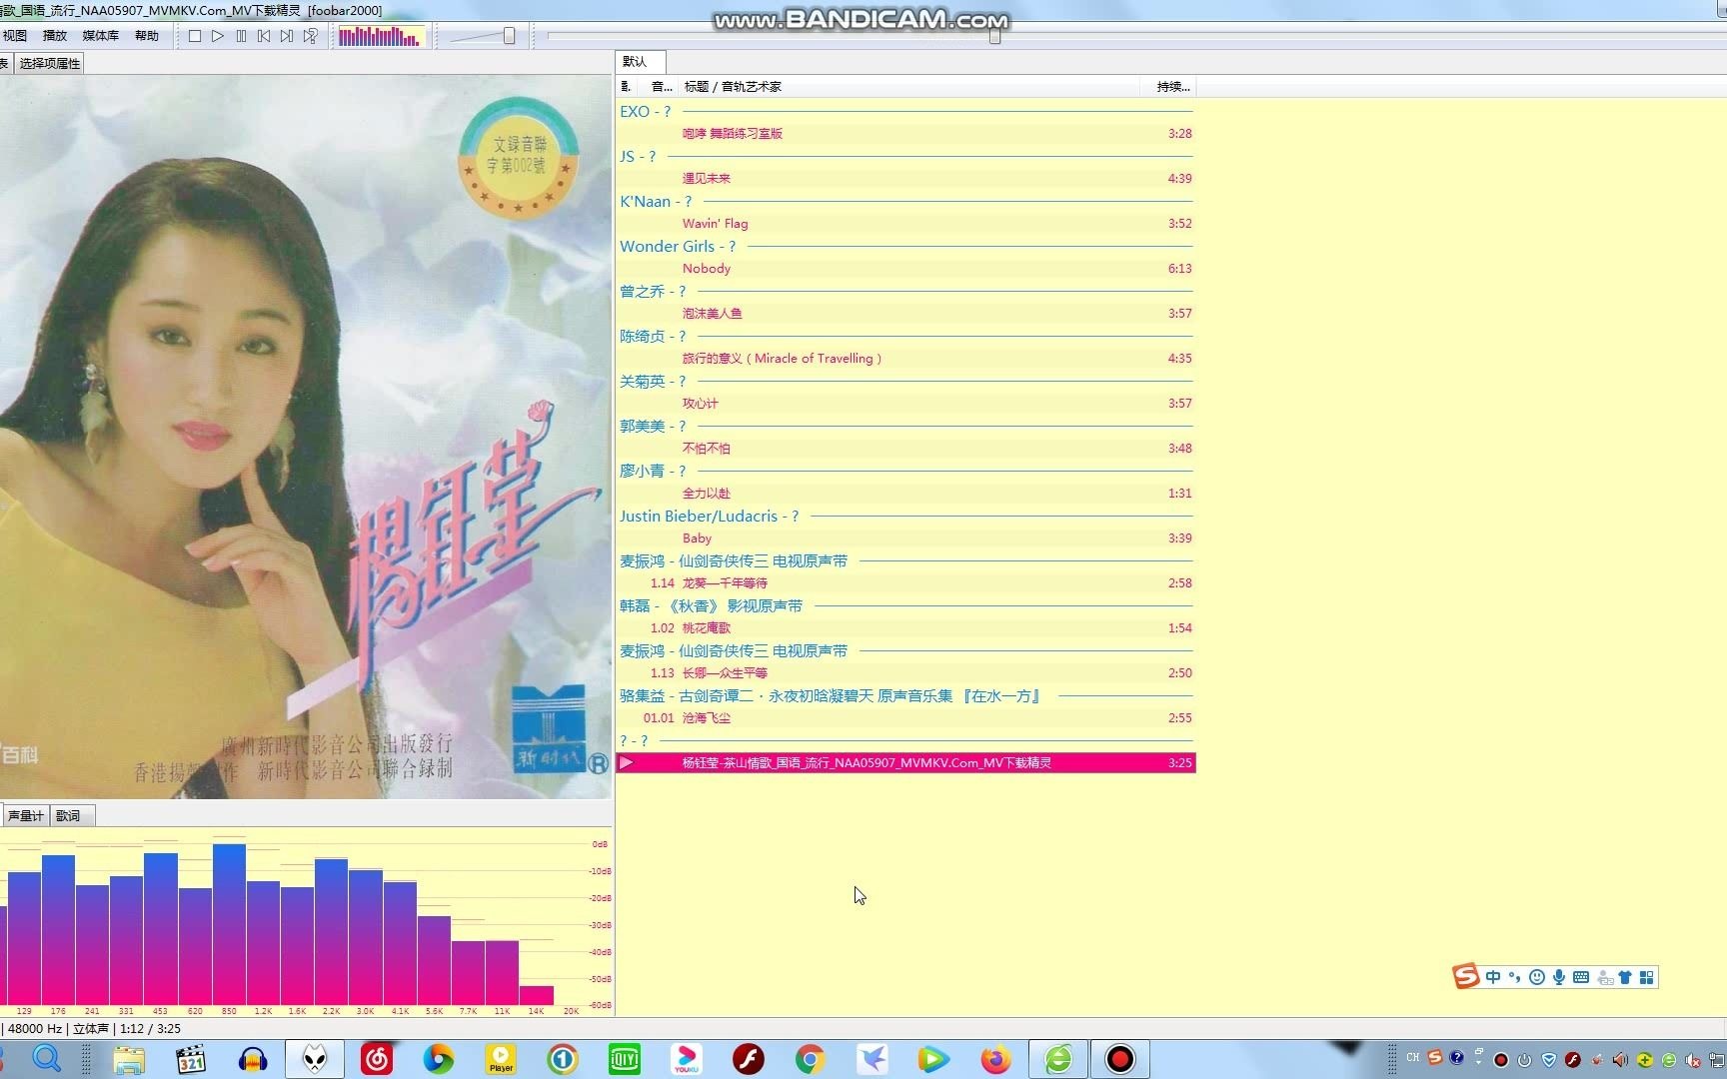Select the track Wavin' Flag

click(905, 223)
